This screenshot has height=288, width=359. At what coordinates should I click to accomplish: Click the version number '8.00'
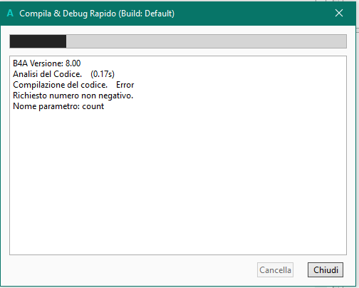click(73, 63)
